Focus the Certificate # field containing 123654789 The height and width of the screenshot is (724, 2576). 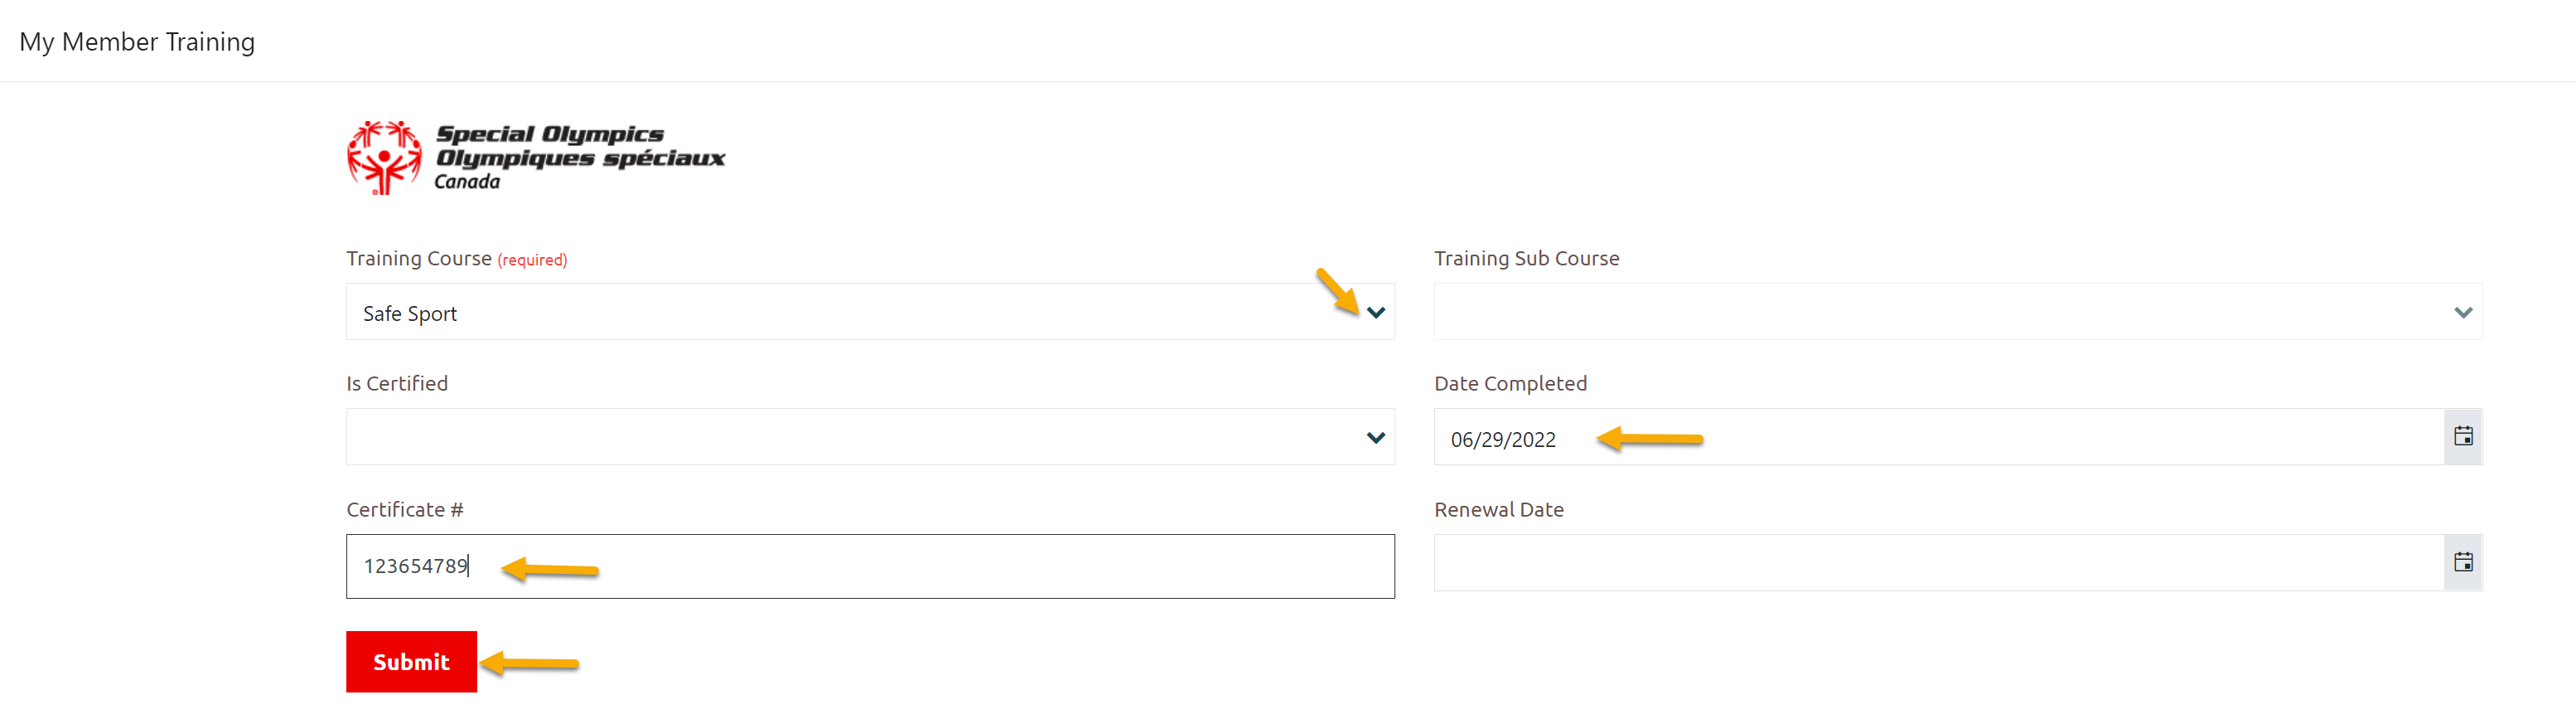[870, 566]
